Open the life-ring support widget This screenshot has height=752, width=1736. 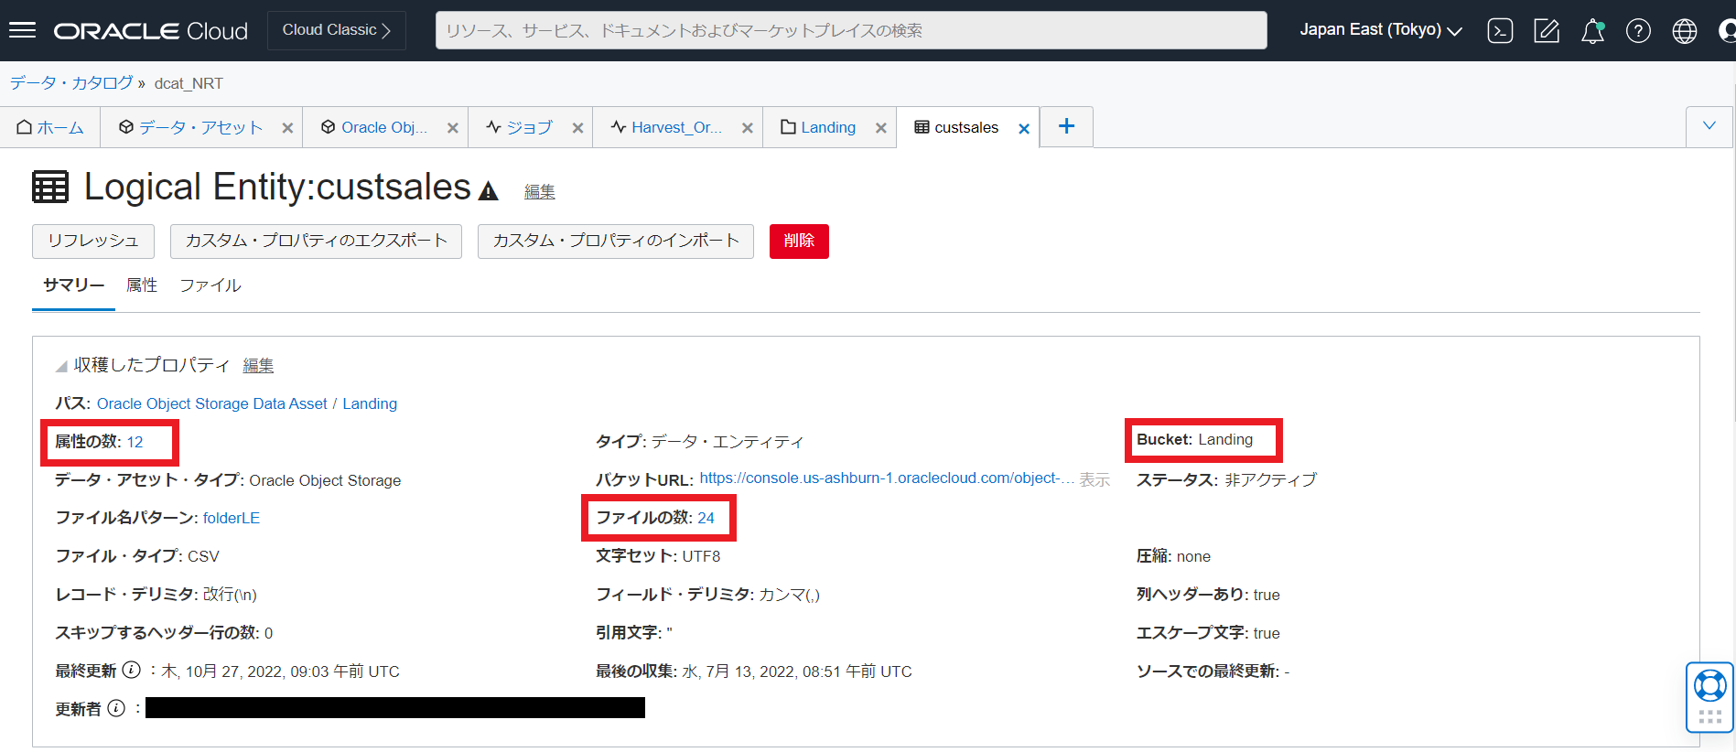[1709, 686]
